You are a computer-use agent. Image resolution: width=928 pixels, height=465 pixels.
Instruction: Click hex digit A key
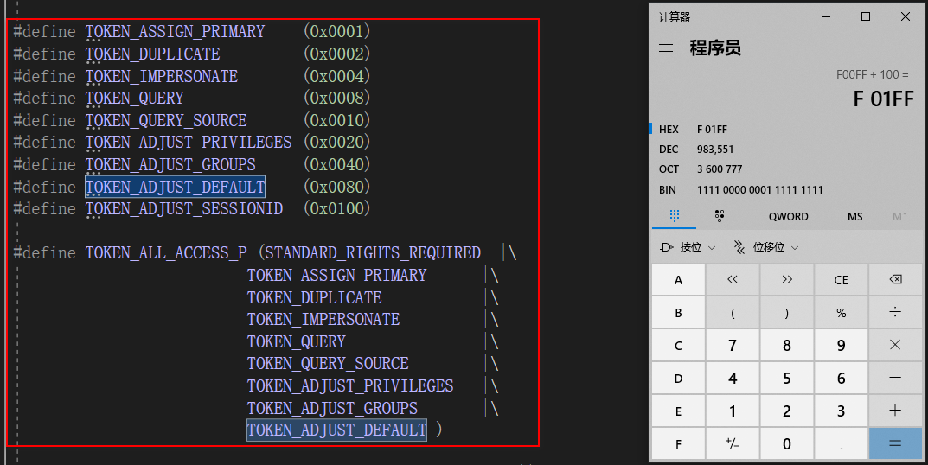(x=678, y=280)
